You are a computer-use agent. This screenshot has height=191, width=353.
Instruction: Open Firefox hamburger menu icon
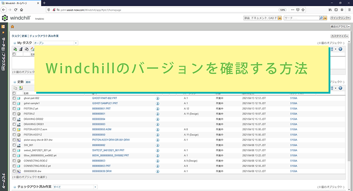(349, 10)
